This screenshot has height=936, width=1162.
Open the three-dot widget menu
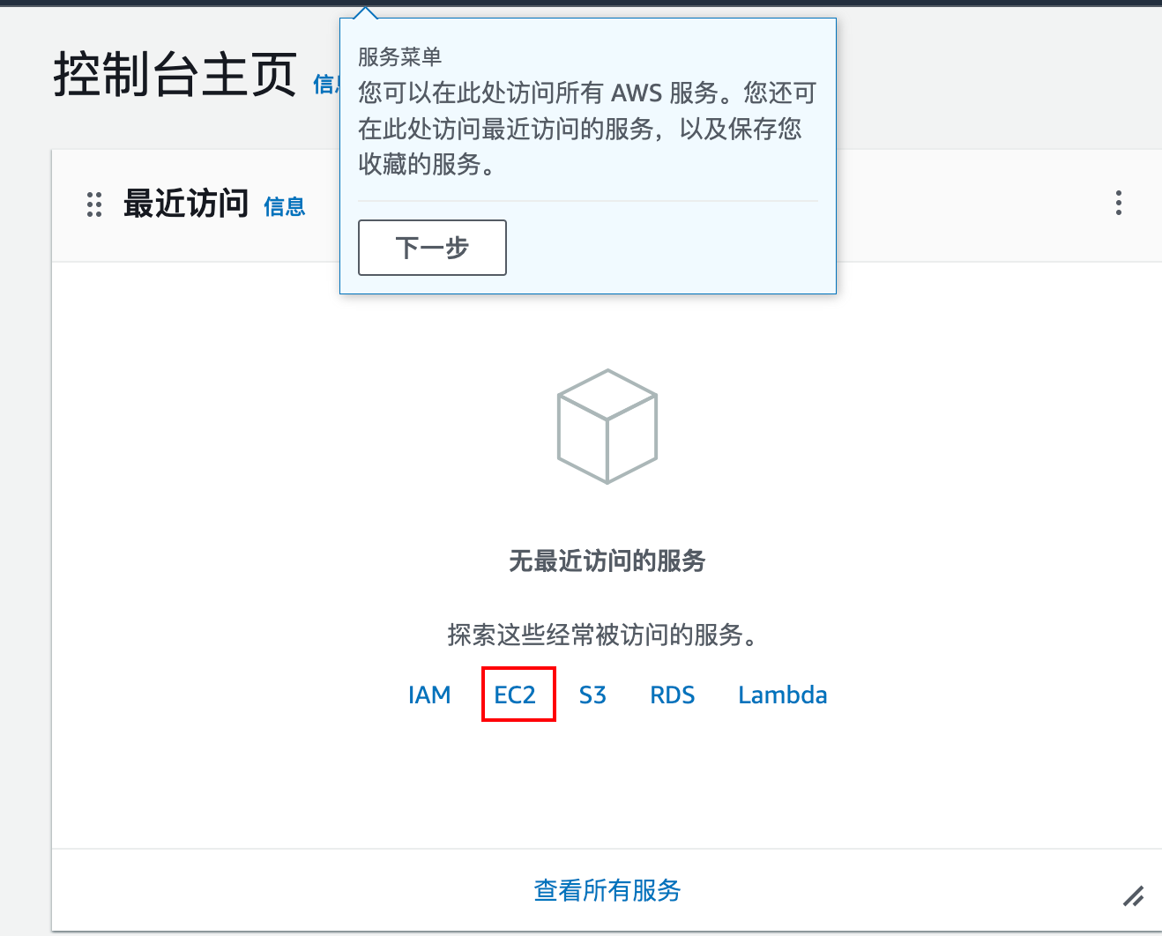[x=1118, y=203]
